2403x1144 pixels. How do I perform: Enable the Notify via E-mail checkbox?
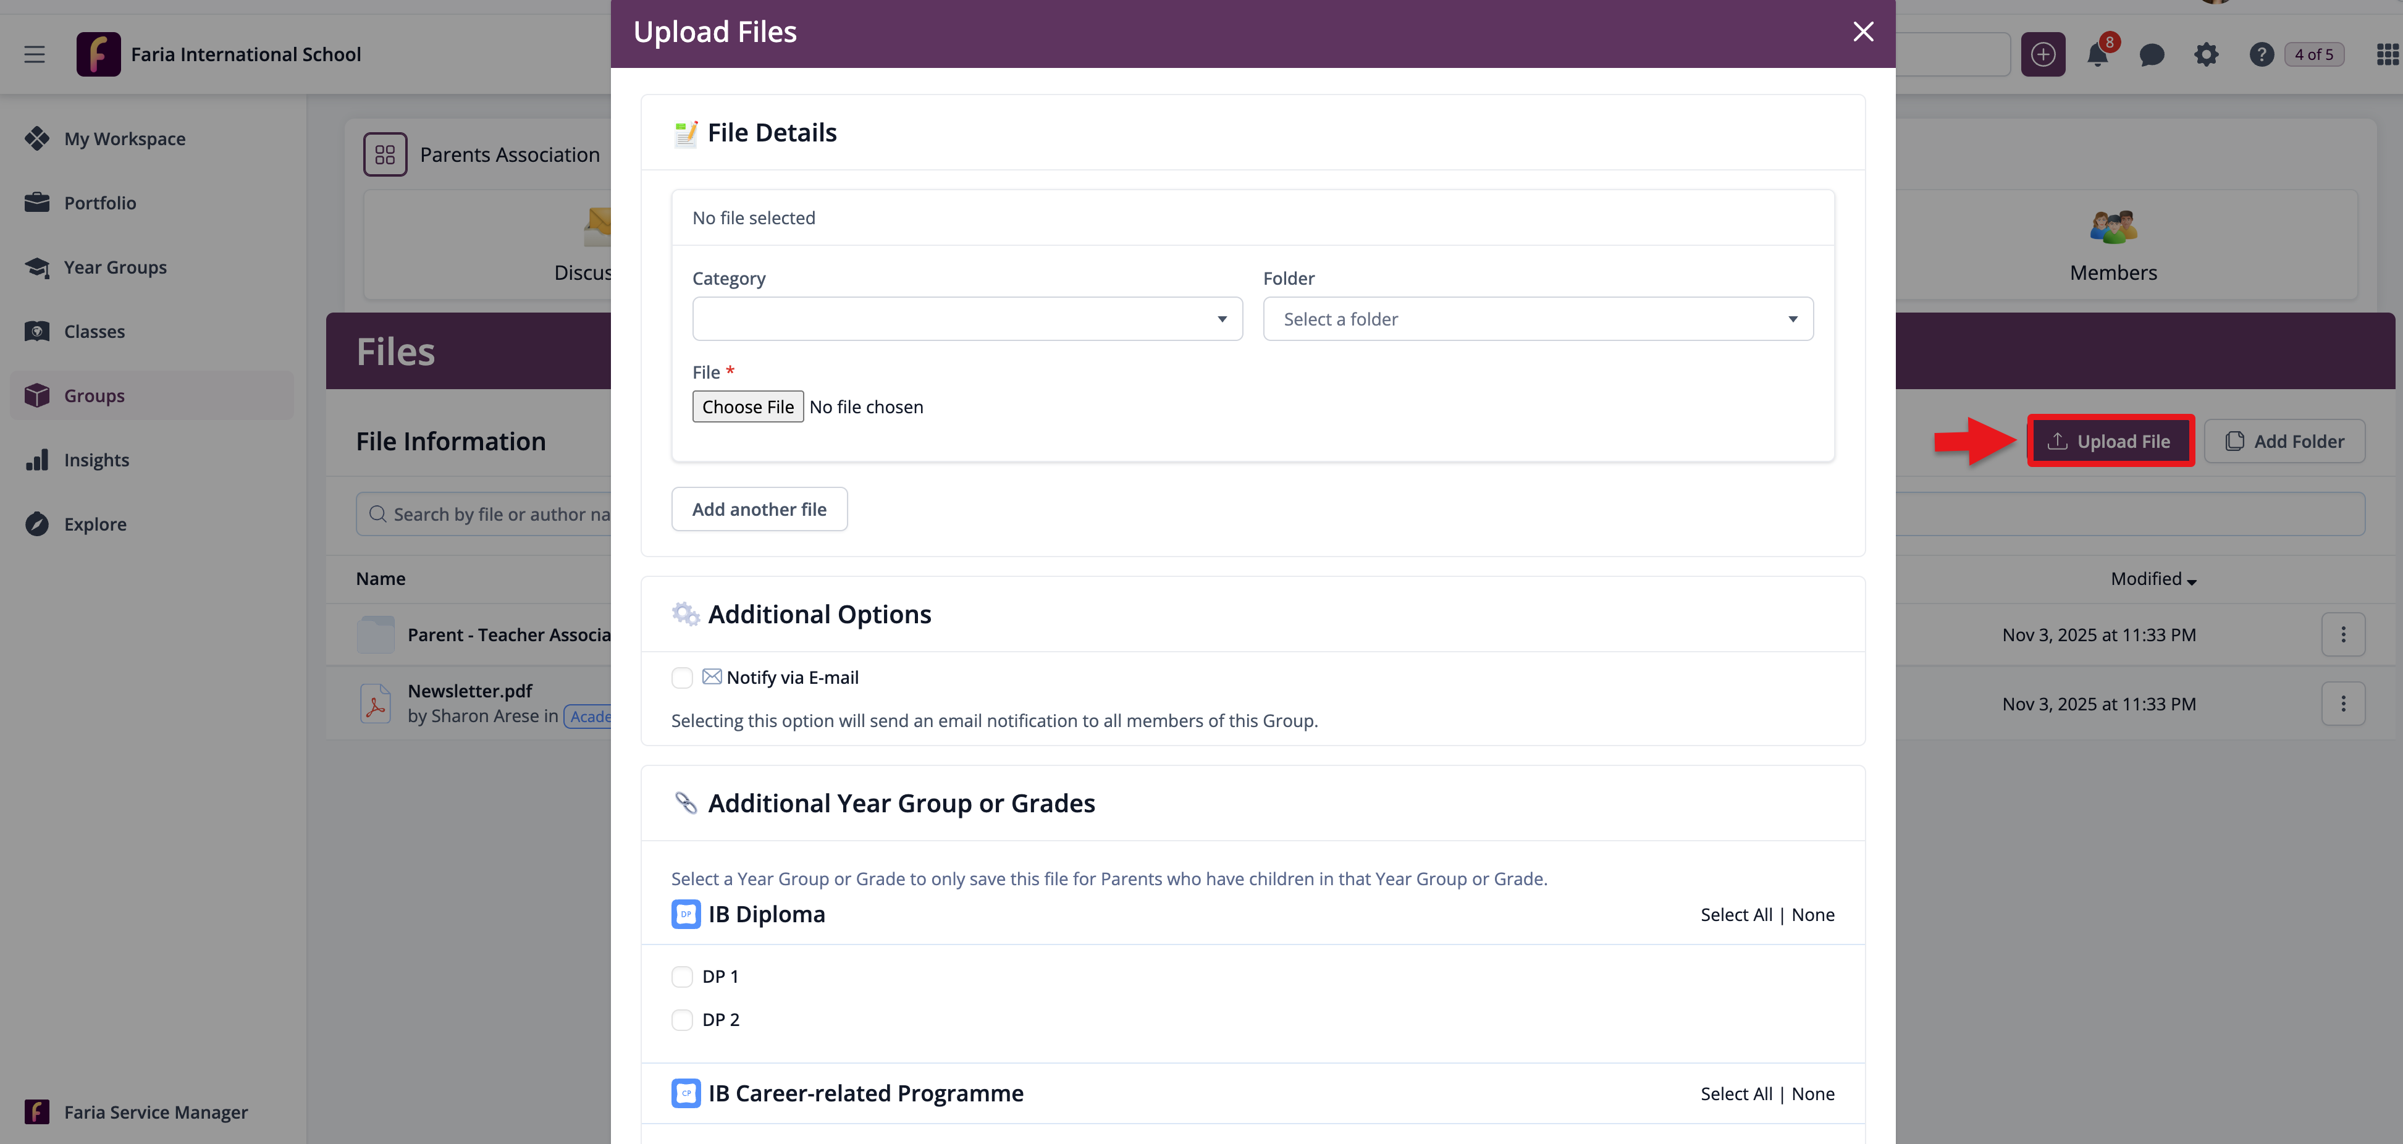click(x=682, y=678)
